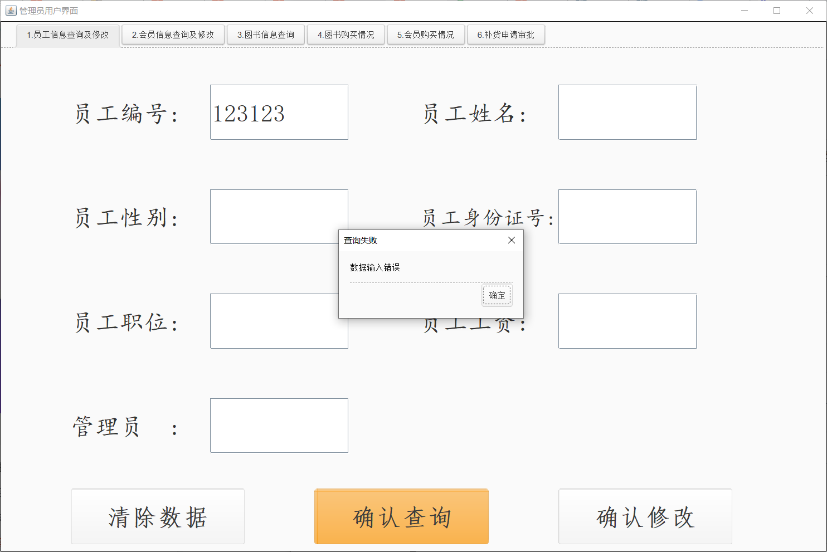Image resolution: width=827 pixels, height=552 pixels.
Task: Click the 员工编号 label
Action: coord(126,114)
